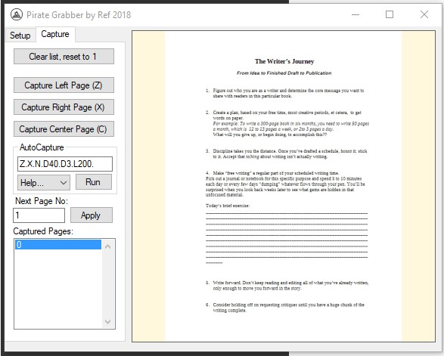This screenshot has width=444, height=356.
Task: Click 'Clear list, reset to 1' button
Action: click(x=64, y=57)
